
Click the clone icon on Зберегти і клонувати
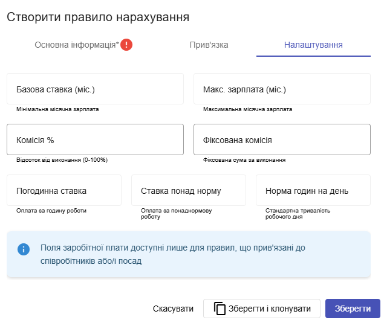pyautogui.click(x=220, y=309)
